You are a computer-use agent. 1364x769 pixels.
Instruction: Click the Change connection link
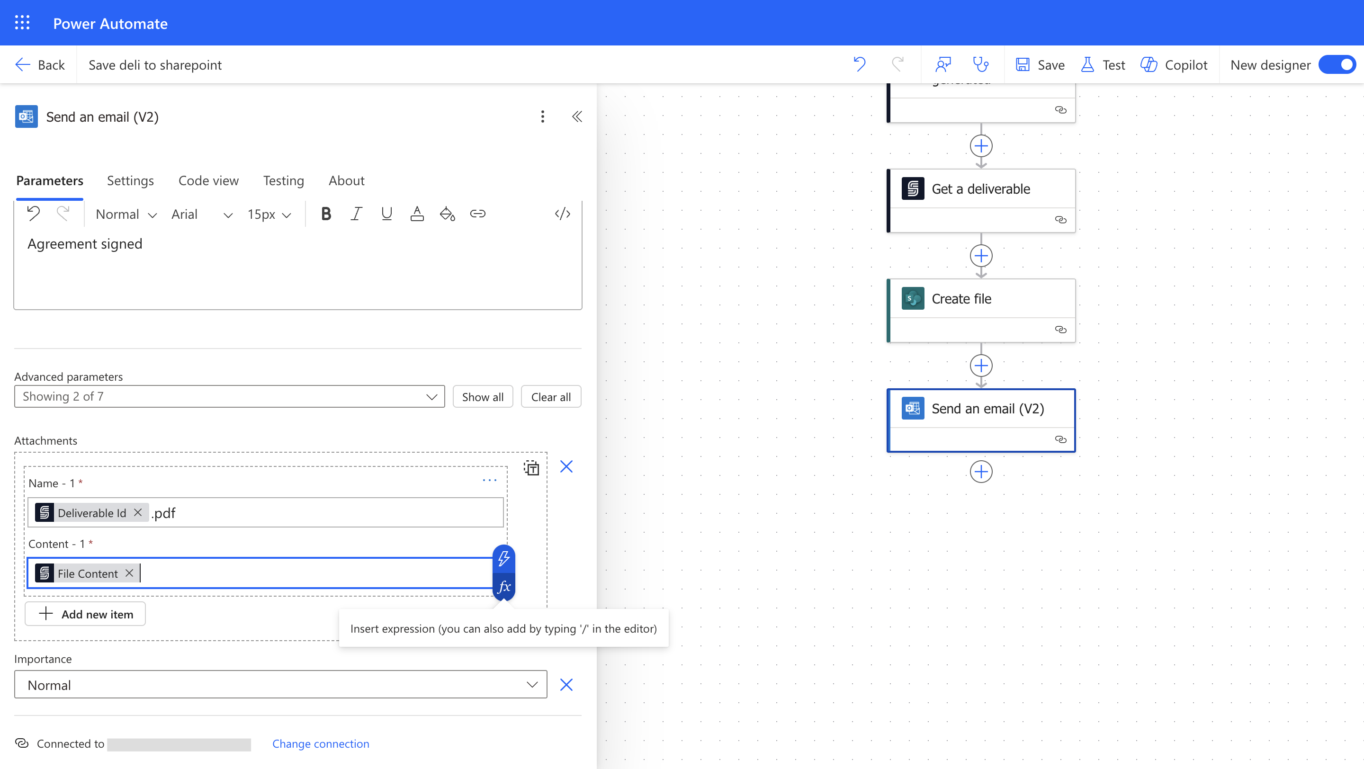tap(320, 743)
